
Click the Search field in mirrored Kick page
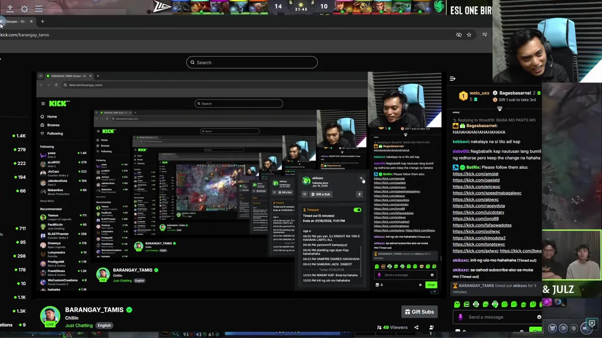click(239, 104)
